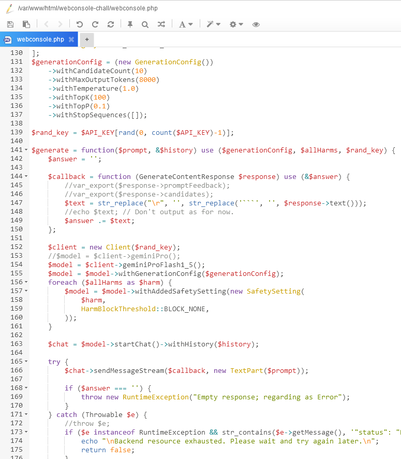
Task: Collapse the function block at line 141
Action: coord(26,150)
